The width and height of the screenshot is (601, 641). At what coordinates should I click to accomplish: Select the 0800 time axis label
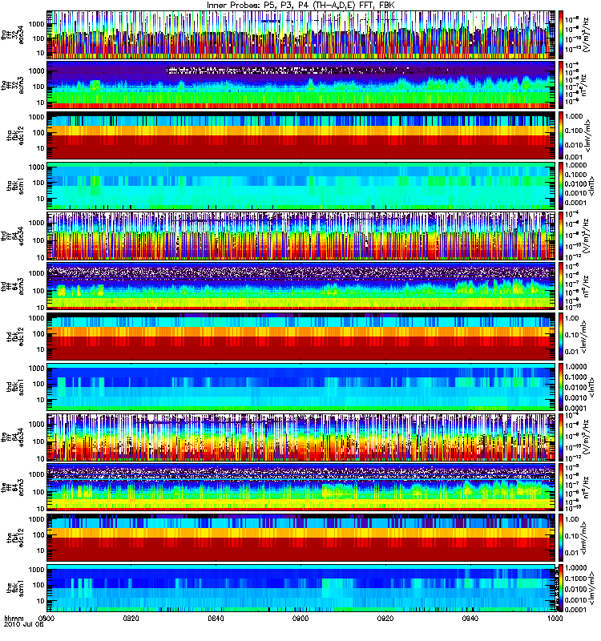[x=46, y=618]
